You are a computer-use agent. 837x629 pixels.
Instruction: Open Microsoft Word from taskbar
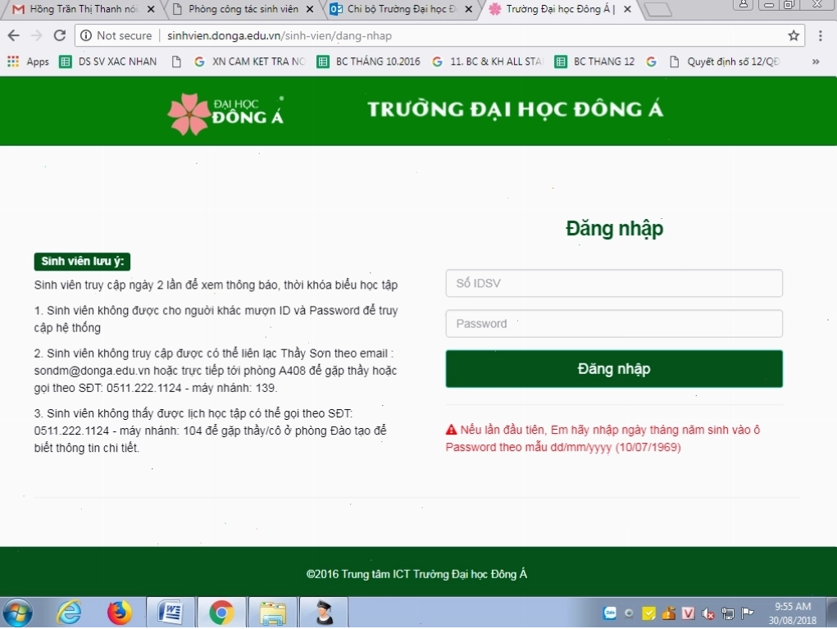click(x=170, y=613)
